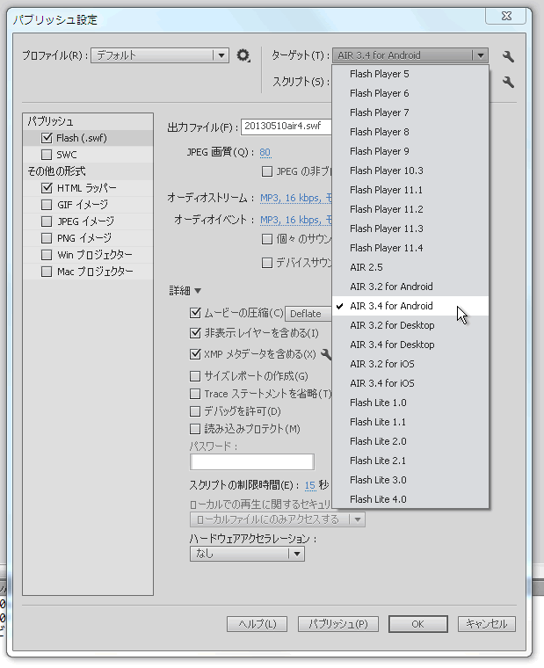Enable JPEG イメージ format checkbox
Screen dimensions: 544x668
coord(47,221)
